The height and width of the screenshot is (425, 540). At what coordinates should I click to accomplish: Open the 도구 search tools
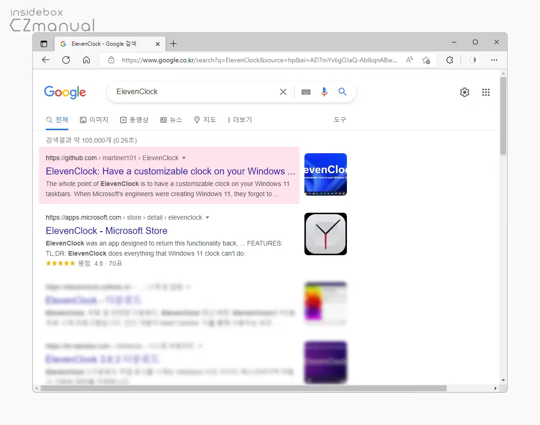(x=340, y=120)
